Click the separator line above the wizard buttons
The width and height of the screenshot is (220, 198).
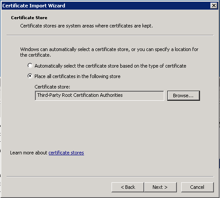tap(110, 177)
